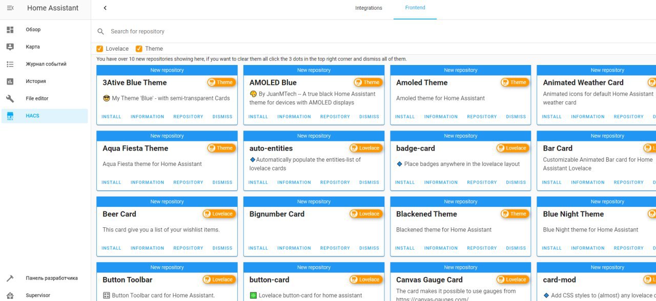Open repository for Animated Weather Card

click(x=629, y=117)
